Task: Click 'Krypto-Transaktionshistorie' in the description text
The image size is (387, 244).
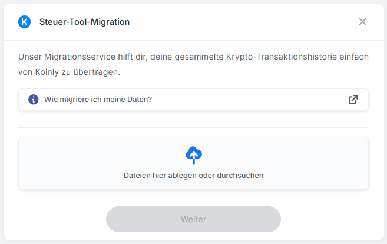Action: coord(282,57)
